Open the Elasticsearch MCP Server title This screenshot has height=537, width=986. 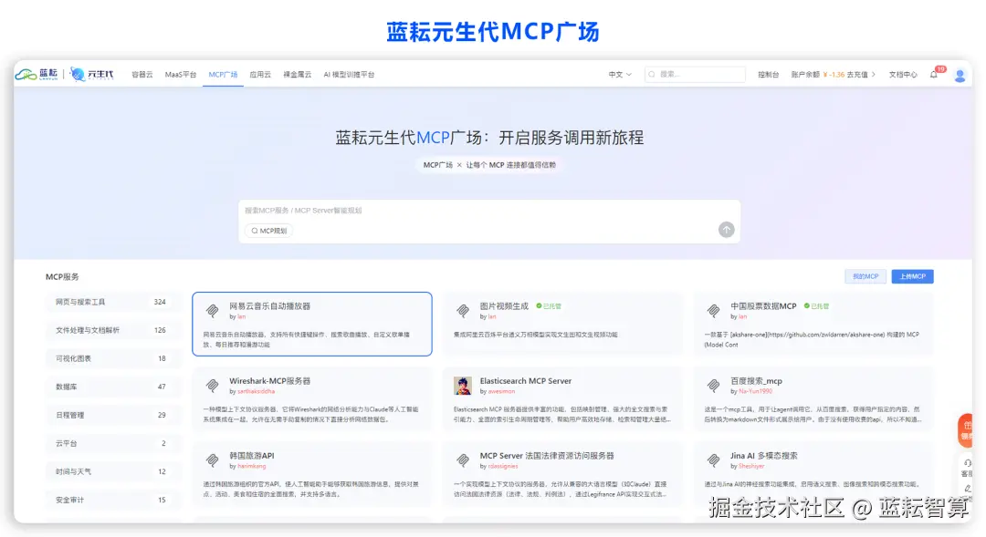pyautogui.click(x=526, y=380)
